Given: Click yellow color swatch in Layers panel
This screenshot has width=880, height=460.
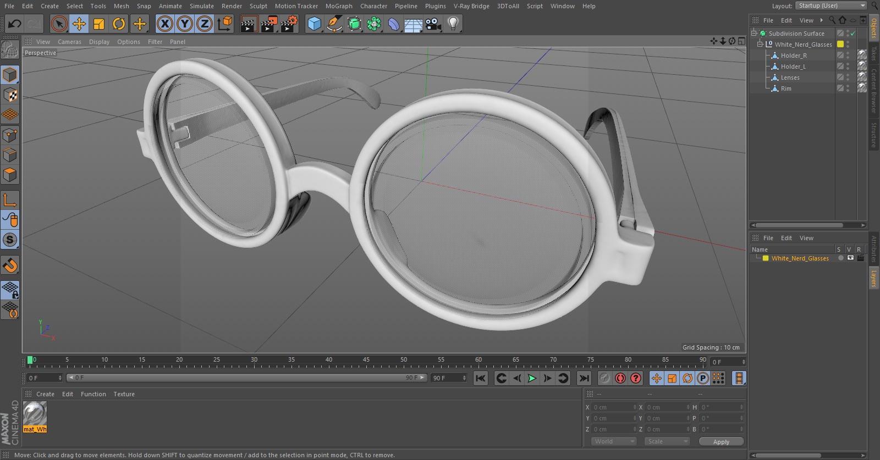Looking at the screenshot, I should (765, 258).
